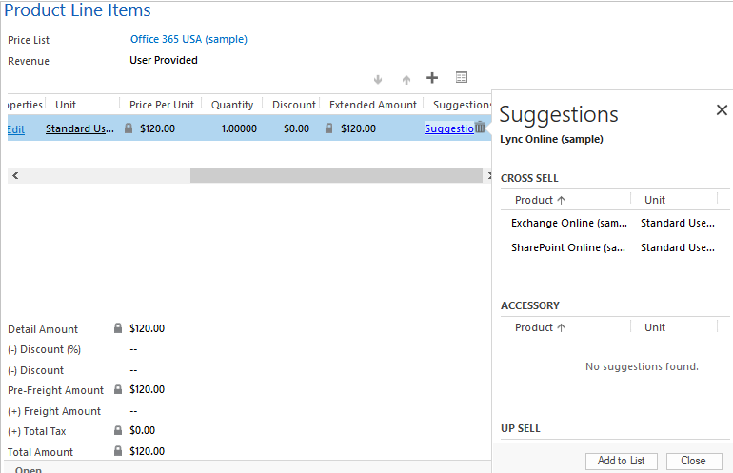Screen dimensions: 733x473
Task: Click Standard Use... unit for Exchange Online
Action: coord(678,223)
